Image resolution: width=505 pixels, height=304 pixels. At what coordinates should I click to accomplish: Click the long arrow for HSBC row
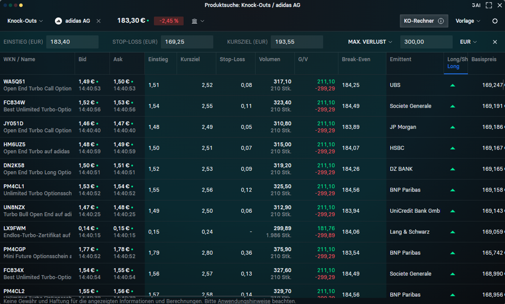(452, 148)
